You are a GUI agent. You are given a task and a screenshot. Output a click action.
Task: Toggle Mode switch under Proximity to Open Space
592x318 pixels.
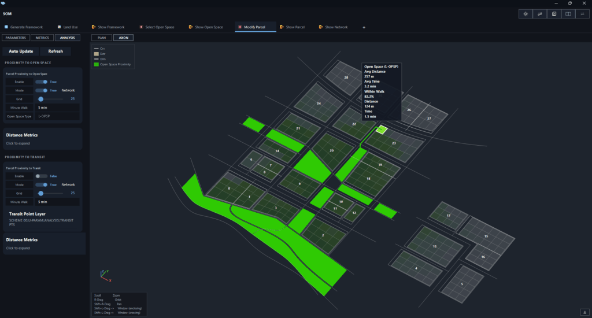click(41, 91)
